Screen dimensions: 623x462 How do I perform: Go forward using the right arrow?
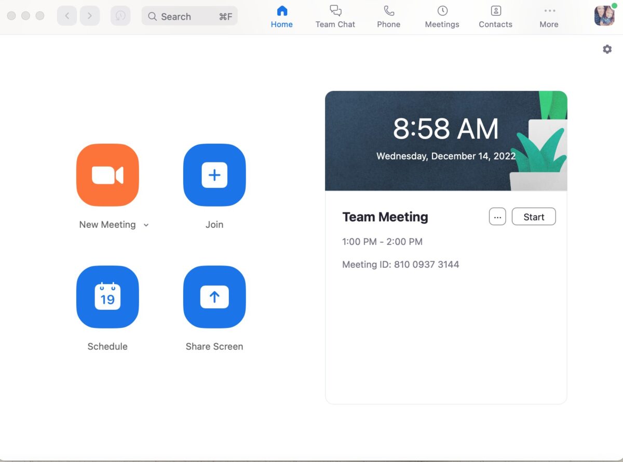pyautogui.click(x=90, y=16)
